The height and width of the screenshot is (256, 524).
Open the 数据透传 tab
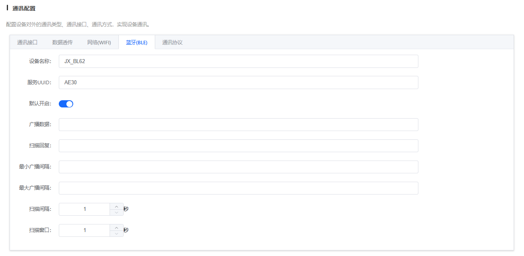[x=62, y=42]
